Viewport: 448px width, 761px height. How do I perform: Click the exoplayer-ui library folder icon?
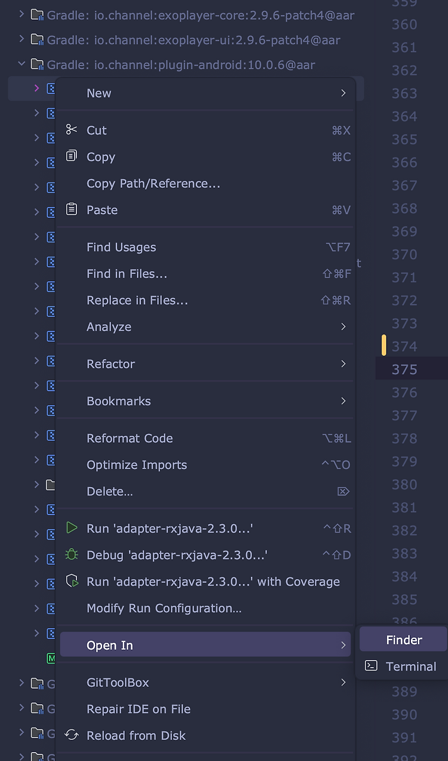click(37, 40)
